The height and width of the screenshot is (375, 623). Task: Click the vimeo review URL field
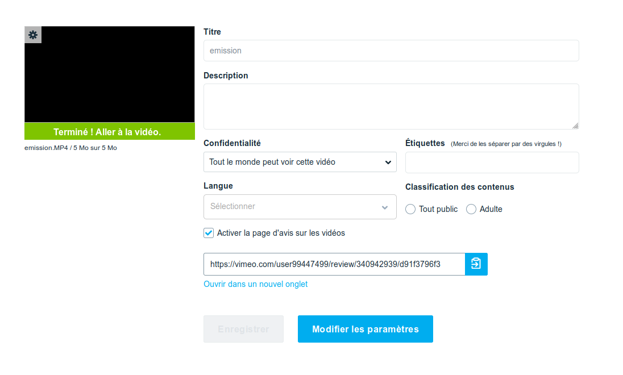(x=335, y=264)
